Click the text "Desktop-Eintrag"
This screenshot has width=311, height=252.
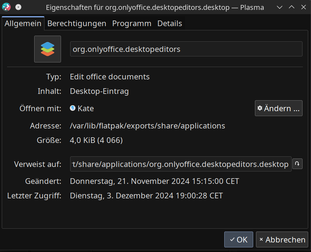pyautogui.click(x=99, y=91)
